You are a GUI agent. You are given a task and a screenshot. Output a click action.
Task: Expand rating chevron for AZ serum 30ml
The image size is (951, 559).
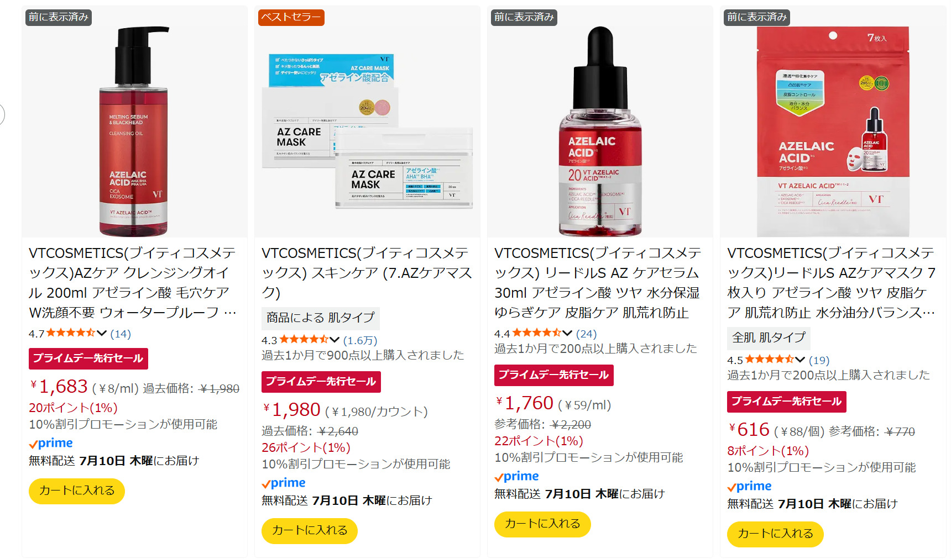coord(567,333)
